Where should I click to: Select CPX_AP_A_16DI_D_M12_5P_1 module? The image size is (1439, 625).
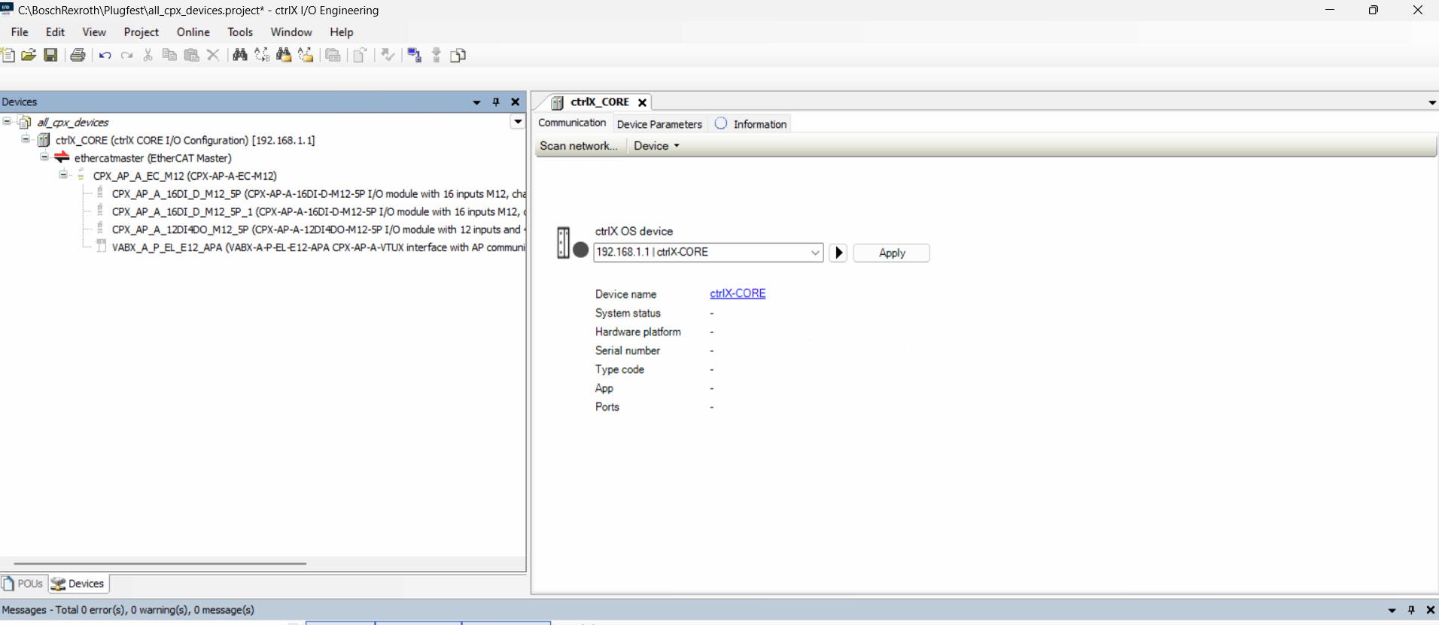[318, 212]
